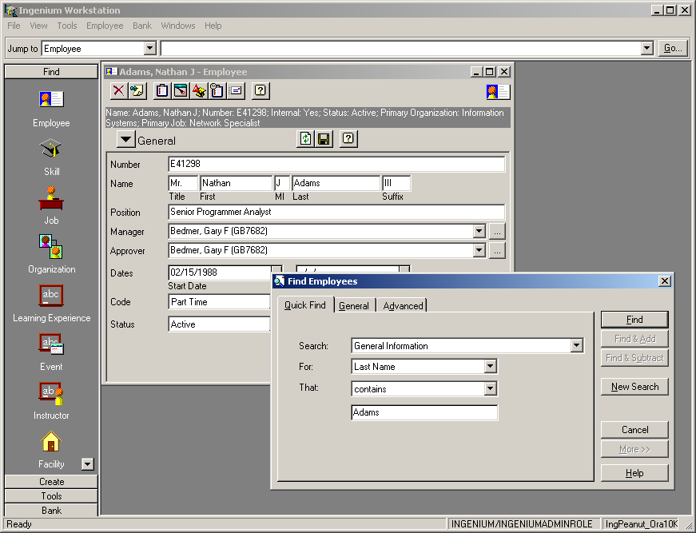Expand the That contains dropdown
696x533 pixels.
[491, 389]
